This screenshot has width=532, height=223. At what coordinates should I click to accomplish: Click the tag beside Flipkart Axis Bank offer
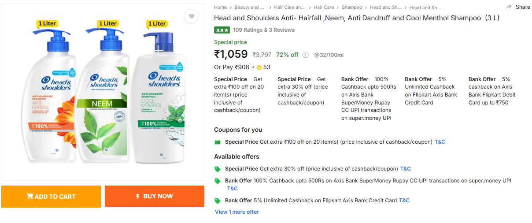click(x=217, y=201)
